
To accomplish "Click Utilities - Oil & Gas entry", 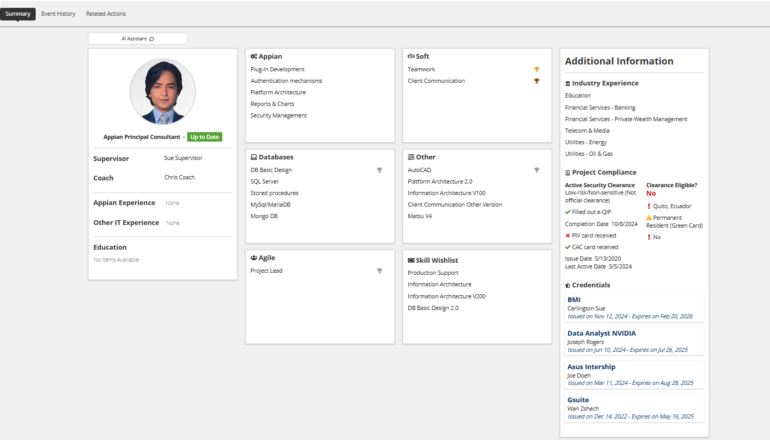I will click(589, 154).
